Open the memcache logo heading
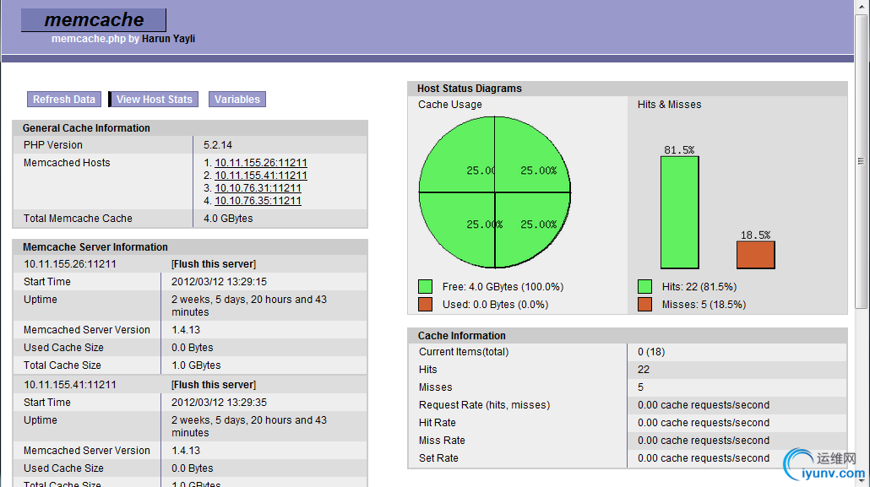The image size is (870, 487). [94, 20]
